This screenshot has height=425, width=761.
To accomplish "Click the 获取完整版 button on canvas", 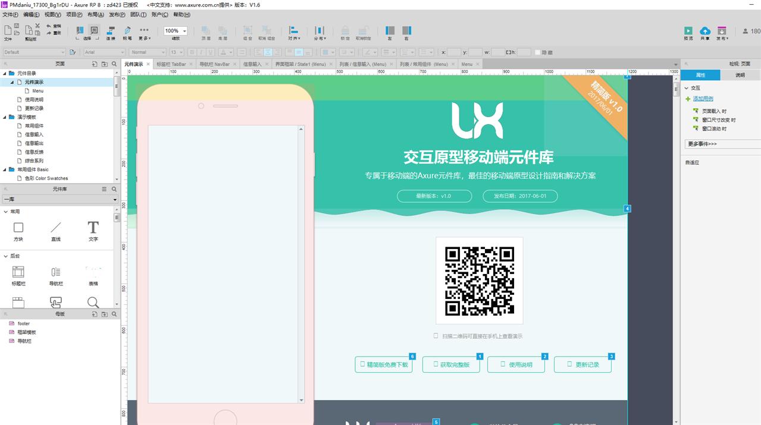I will pos(451,365).
